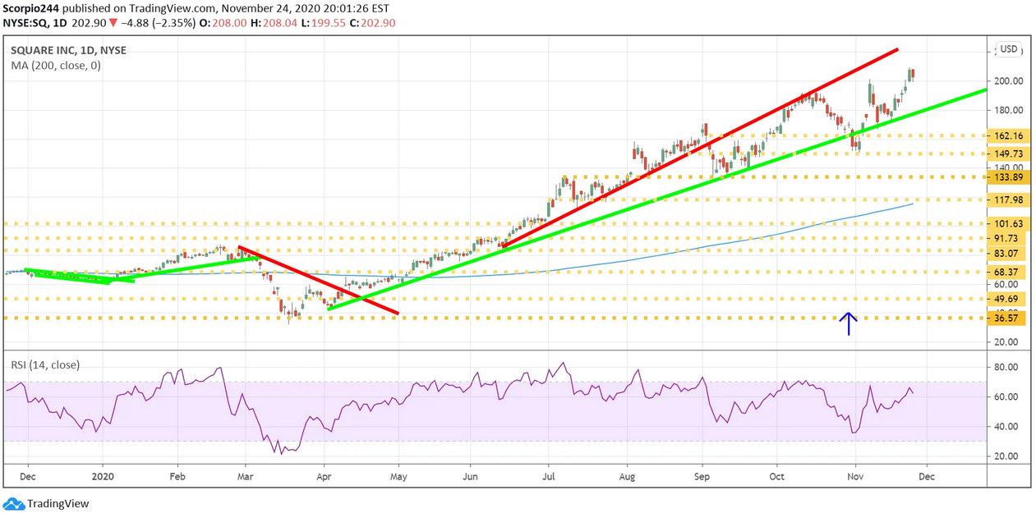1036x513 pixels.
Task: Click the 68.37 price level label
Action: coord(1008,272)
